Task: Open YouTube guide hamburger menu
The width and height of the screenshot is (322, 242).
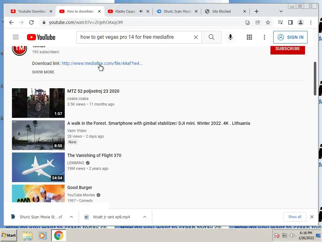Action: 16,37
